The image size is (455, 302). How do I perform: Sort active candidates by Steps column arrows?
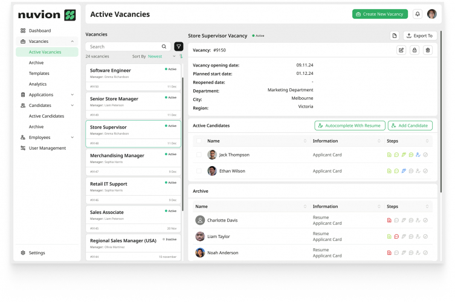tap(427, 141)
